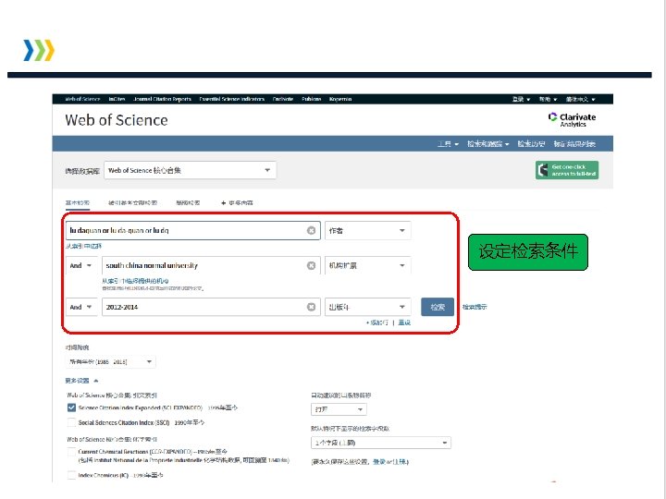Viewport: 666px width, 499px height.
Task: Click 从索引中选择 link under the organization field
Action: click(x=135, y=281)
